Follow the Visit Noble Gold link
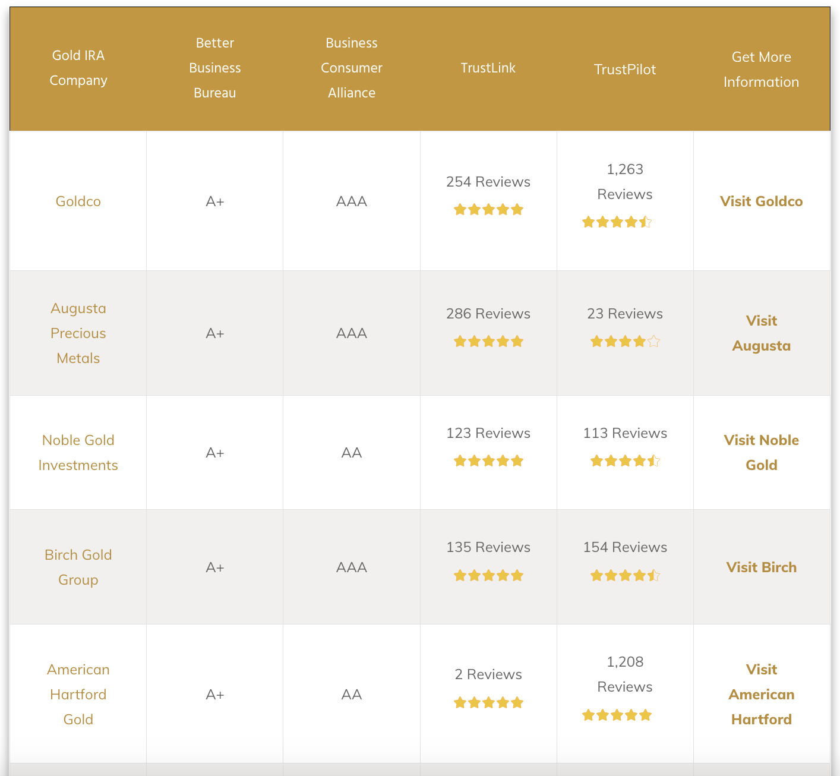Image resolution: width=840 pixels, height=776 pixels. click(x=761, y=453)
